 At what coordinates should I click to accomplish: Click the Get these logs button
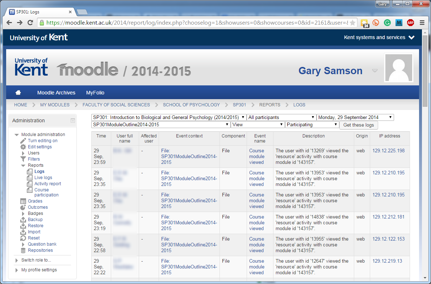(359, 124)
